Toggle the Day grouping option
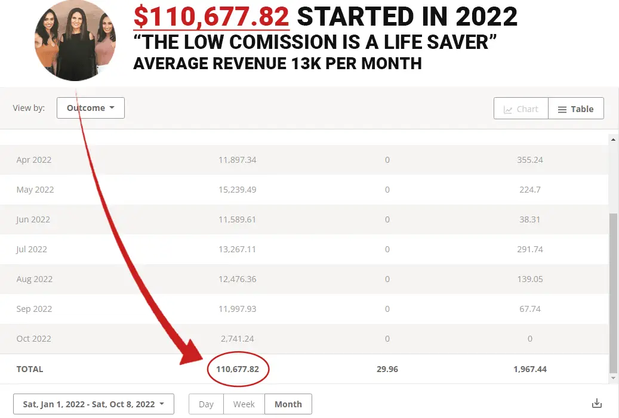Viewport: 619px width, 418px height. pyautogui.click(x=206, y=404)
